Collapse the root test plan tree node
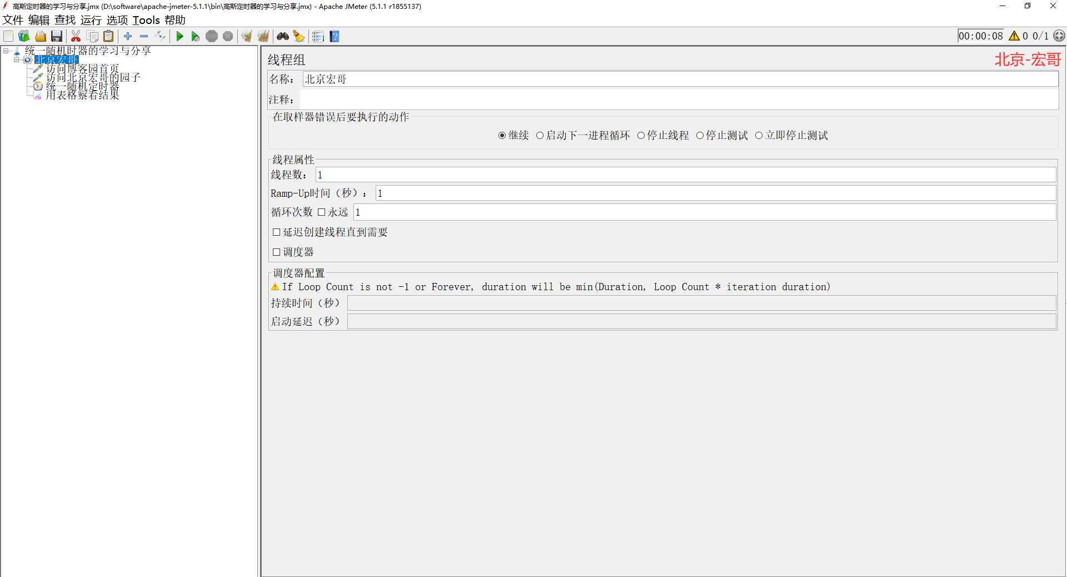Screen dimensions: 1067x577 [6, 51]
